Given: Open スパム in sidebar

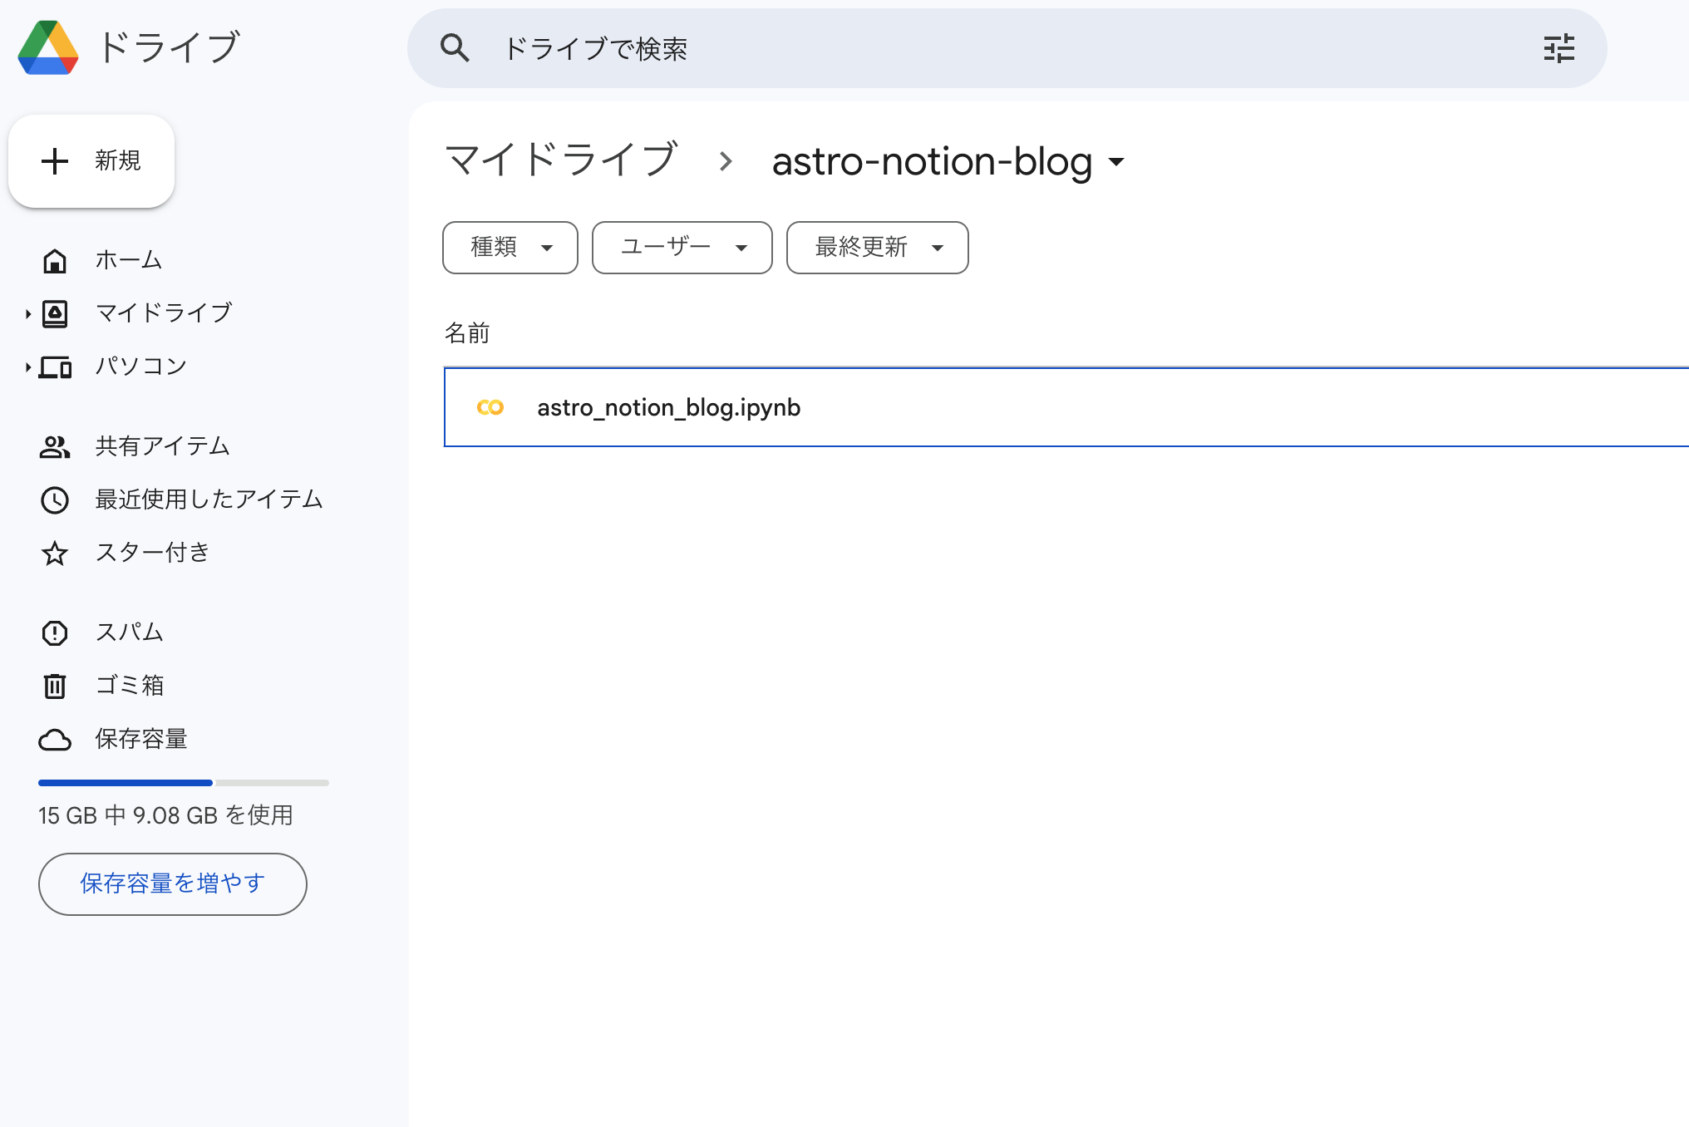Looking at the screenshot, I should pyautogui.click(x=129, y=632).
